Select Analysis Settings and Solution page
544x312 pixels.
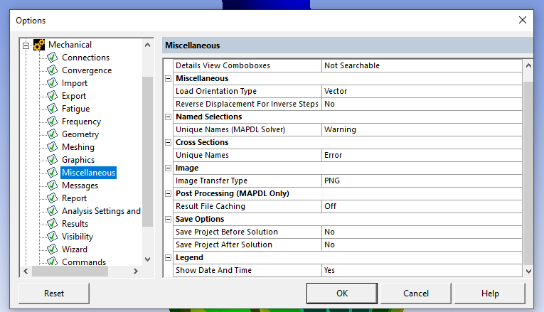point(101,211)
